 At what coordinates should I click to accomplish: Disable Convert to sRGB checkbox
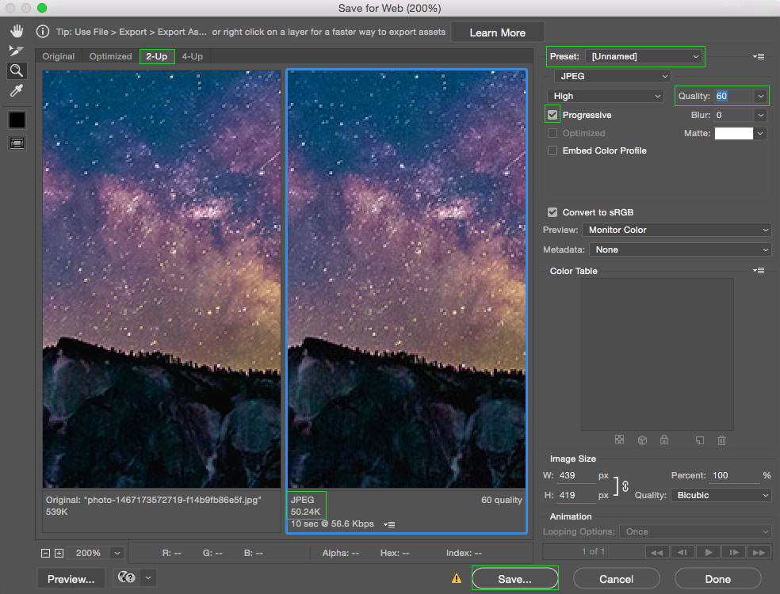click(x=552, y=212)
